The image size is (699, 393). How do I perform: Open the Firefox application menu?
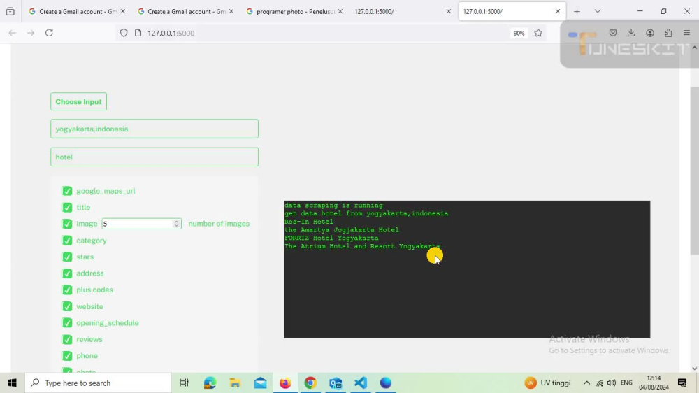point(686,33)
